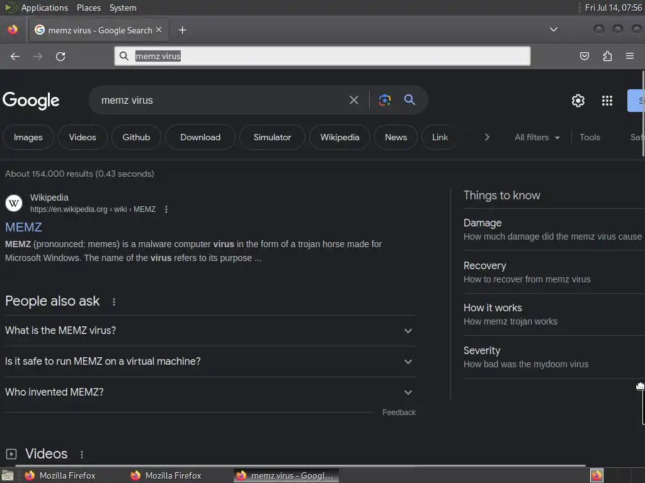Open the Applications menu

(x=45, y=8)
